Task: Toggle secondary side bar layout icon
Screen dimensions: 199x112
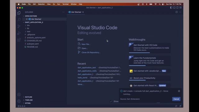Action: (x=177, y=7)
